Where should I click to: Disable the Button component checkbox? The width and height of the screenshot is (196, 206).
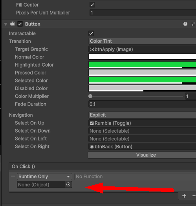coord(20,24)
